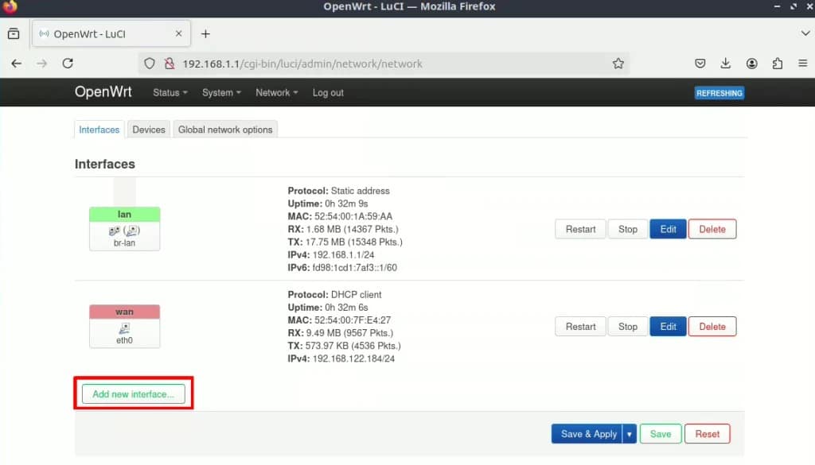
Task: Click the Firefox reload page icon
Action: (68, 64)
